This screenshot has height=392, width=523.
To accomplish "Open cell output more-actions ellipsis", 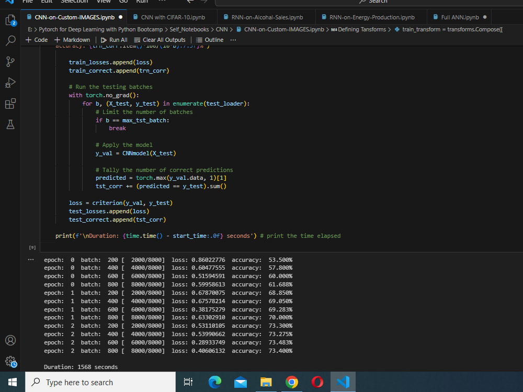I will [x=30, y=259].
